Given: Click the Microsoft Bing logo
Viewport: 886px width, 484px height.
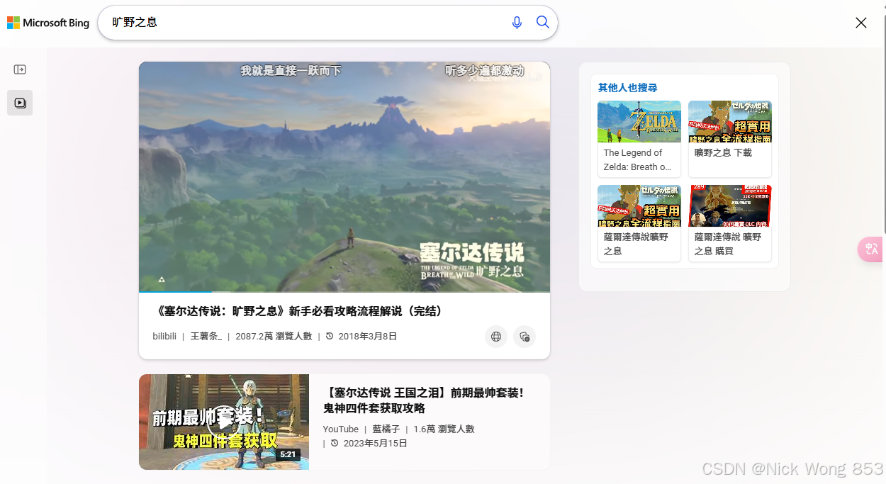Looking at the screenshot, I should coord(47,22).
